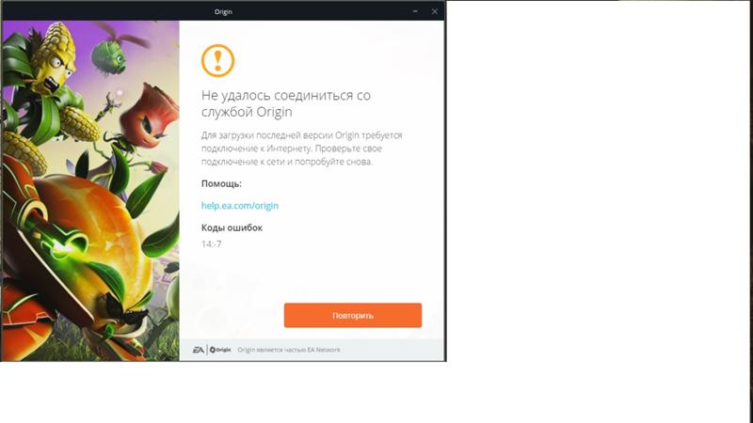753x423 pixels.
Task: Click the Origin logo in the footer
Action: point(220,350)
